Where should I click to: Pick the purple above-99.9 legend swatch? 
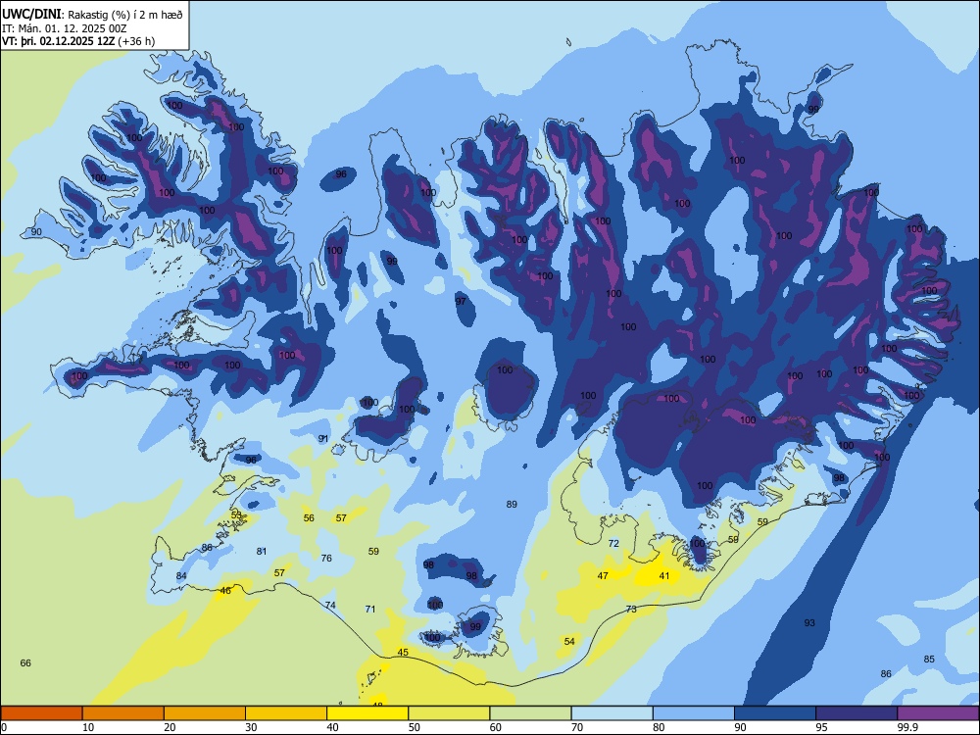pyautogui.click(x=938, y=713)
